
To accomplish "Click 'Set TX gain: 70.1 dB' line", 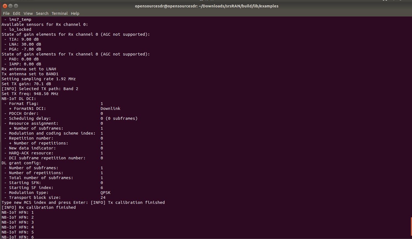I will click(x=26, y=84).
